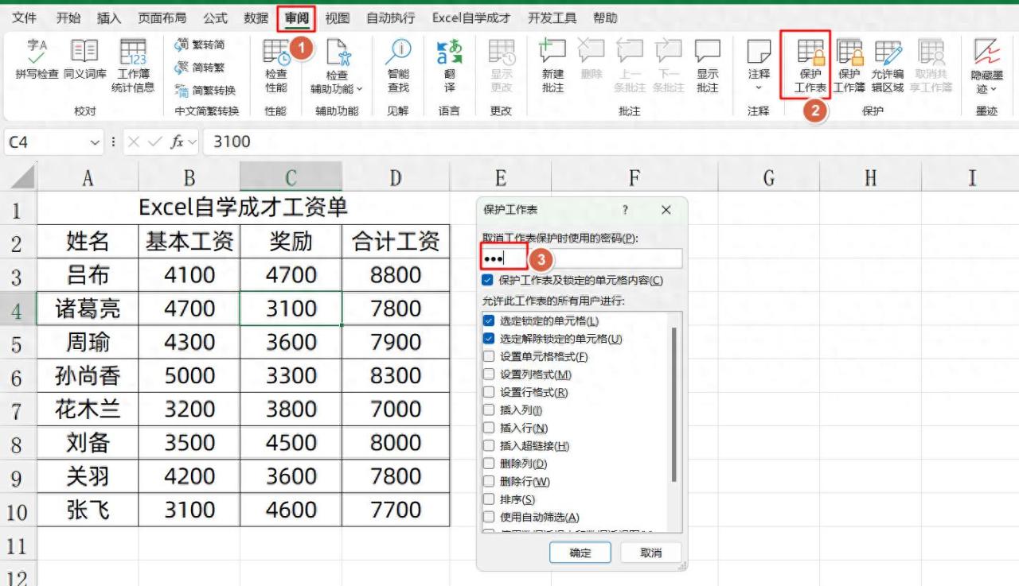Close the 保护工作表 dialog
Screen dimensions: 1019x586
[x=666, y=210]
